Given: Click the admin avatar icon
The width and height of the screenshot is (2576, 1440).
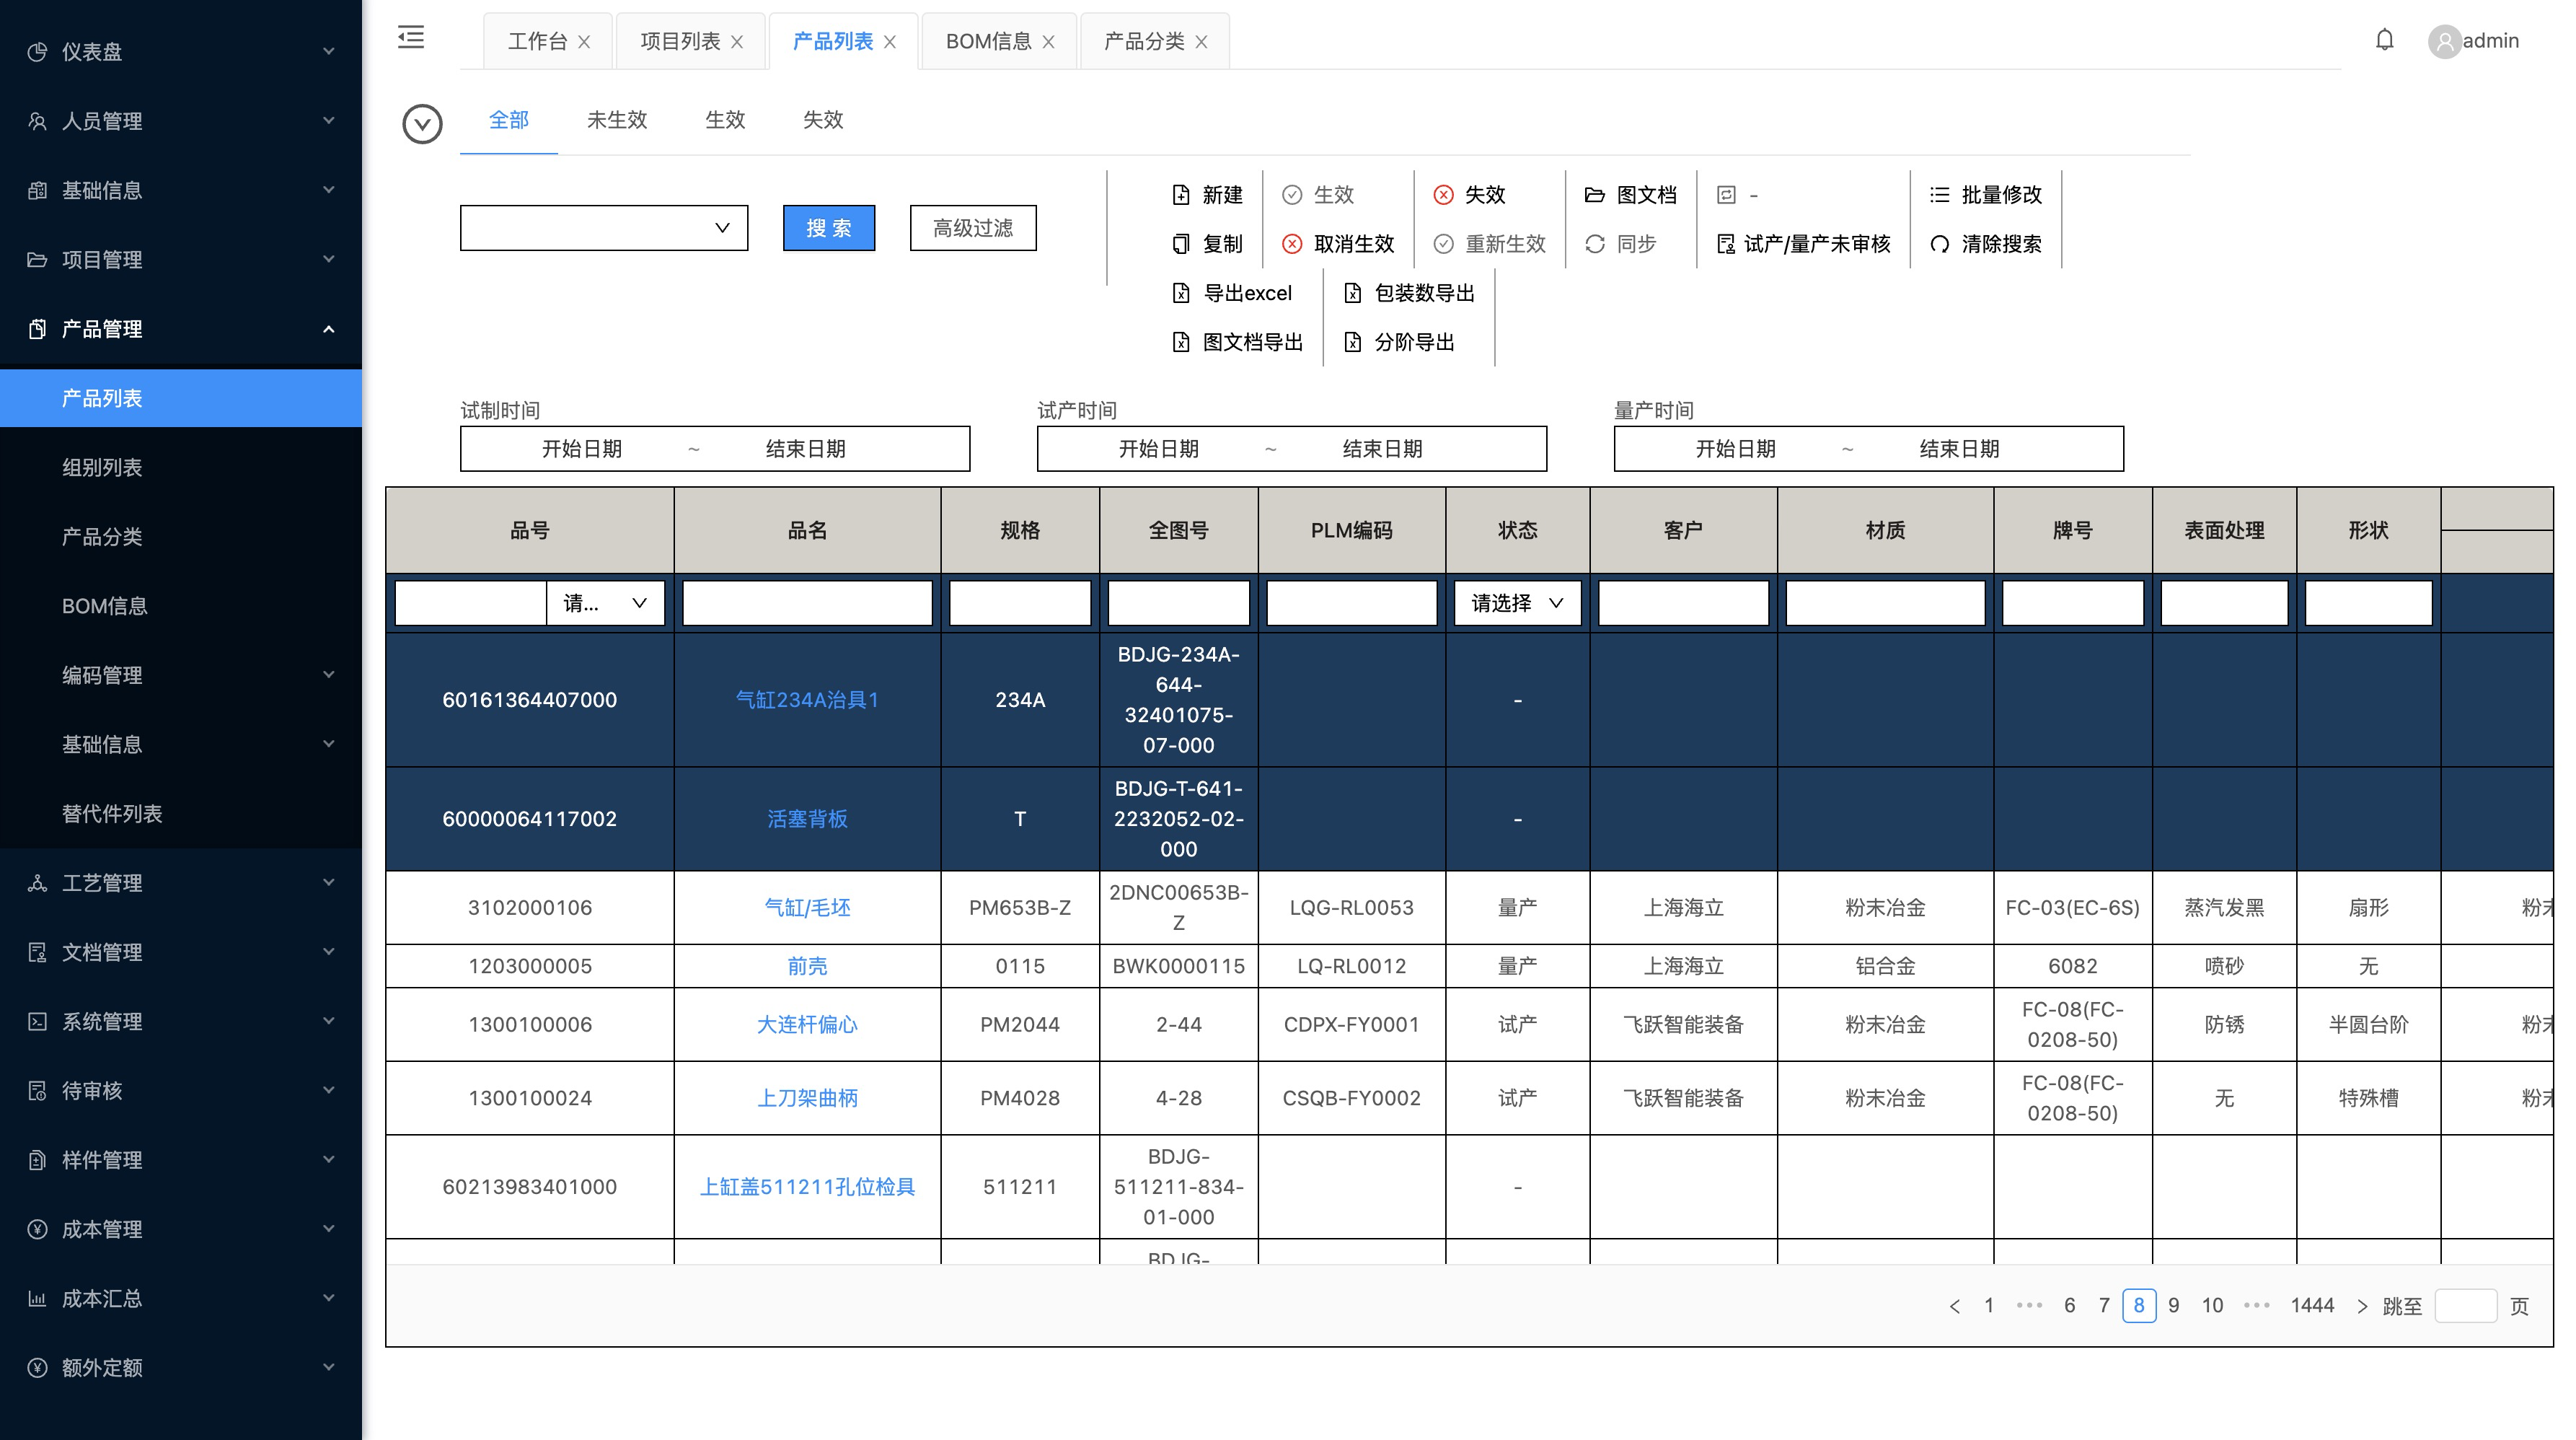Looking at the screenshot, I should coord(2444,41).
